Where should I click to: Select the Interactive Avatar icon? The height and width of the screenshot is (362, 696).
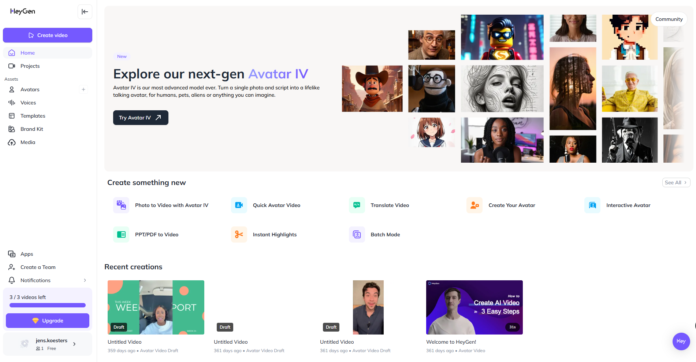(x=592, y=205)
